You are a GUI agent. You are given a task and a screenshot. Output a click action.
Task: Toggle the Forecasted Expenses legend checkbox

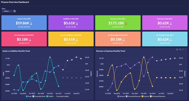151,96
